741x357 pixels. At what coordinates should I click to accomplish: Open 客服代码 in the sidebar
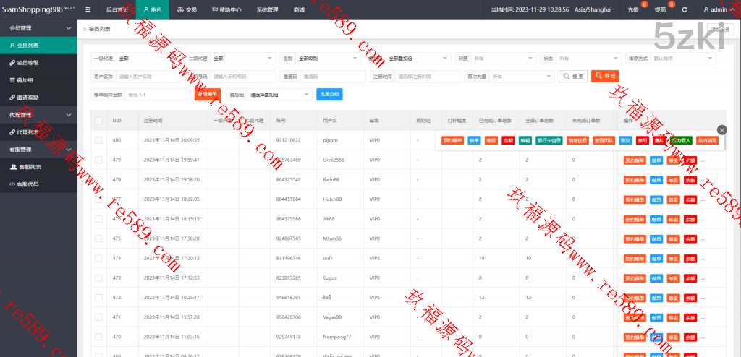[x=28, y=184]
